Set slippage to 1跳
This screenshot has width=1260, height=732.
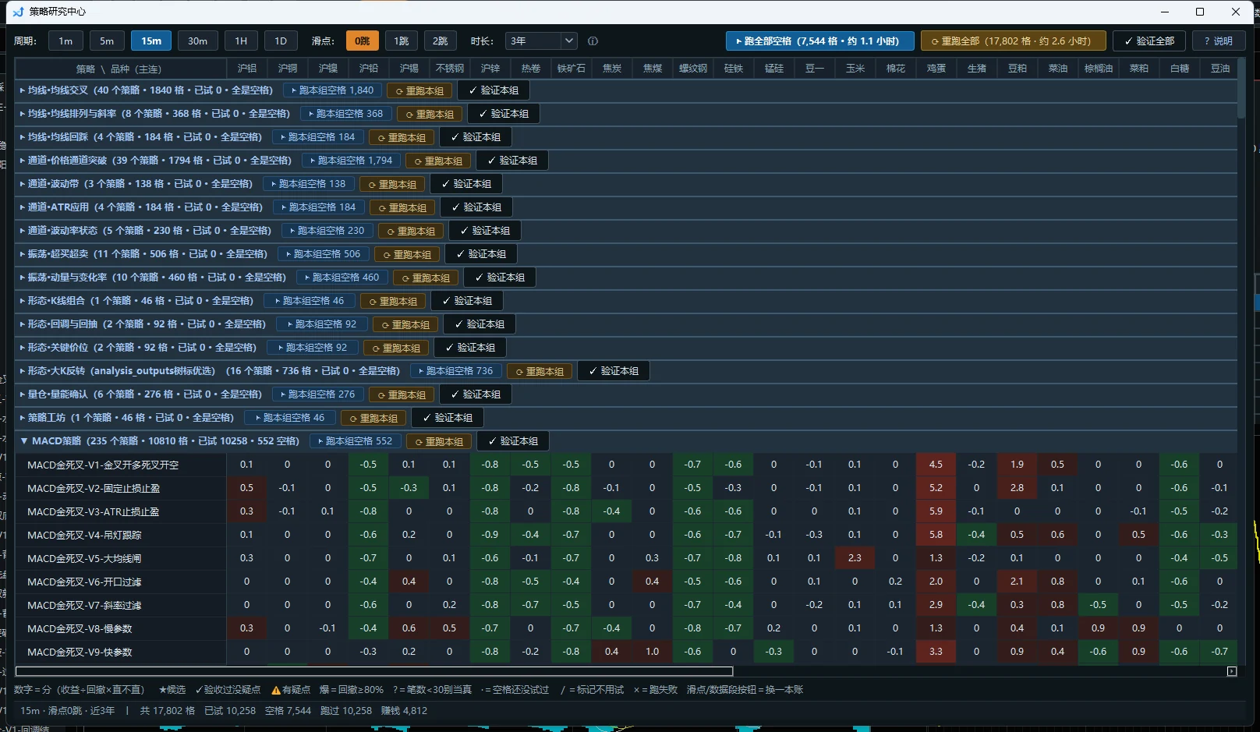point(402,41)
